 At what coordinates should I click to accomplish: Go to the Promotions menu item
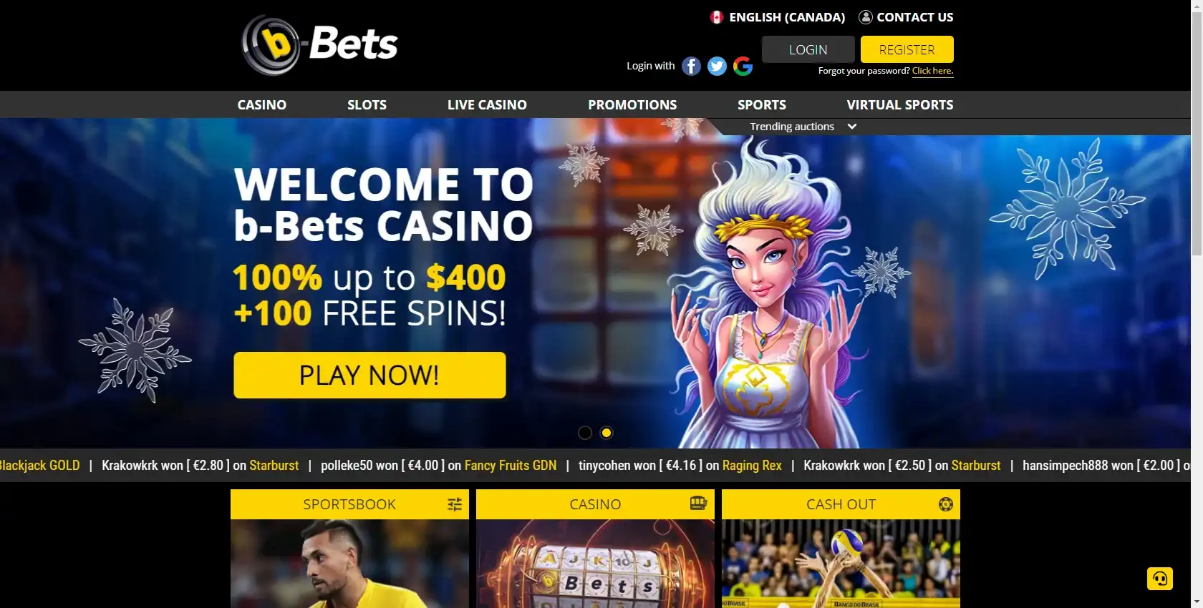632,105
